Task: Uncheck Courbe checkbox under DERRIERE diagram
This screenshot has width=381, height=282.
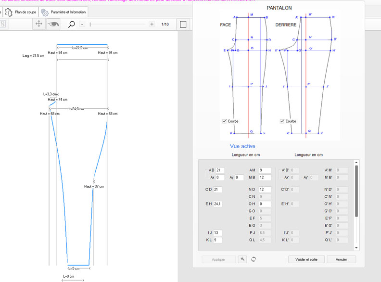Action: (x=282, y=121)
